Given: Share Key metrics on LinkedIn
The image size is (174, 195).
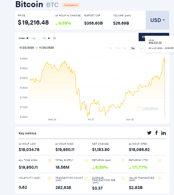Looking at the screenshot, I should [163, 133].
